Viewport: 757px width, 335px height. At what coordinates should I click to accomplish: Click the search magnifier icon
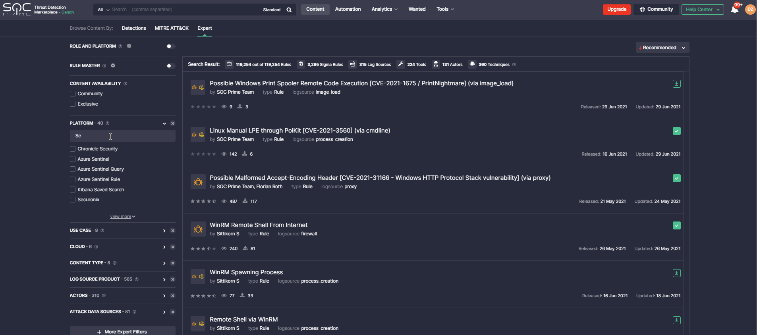289,10
